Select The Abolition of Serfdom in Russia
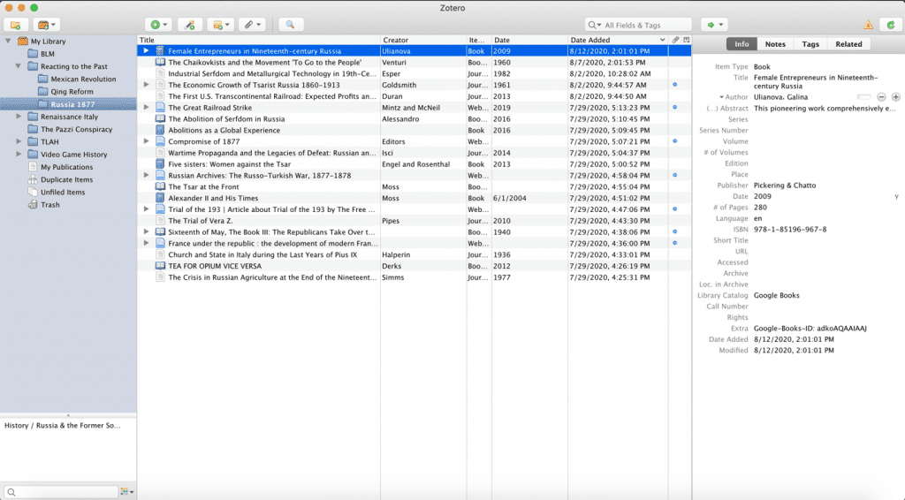905x500 pixels. pyautogui.click(x=414, y=118)
